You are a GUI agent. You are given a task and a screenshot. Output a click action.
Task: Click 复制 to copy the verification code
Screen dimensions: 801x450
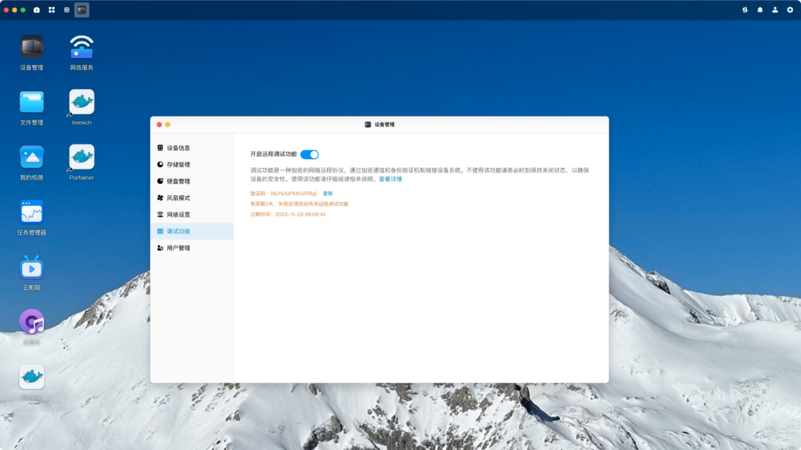(x=328, y=193)
